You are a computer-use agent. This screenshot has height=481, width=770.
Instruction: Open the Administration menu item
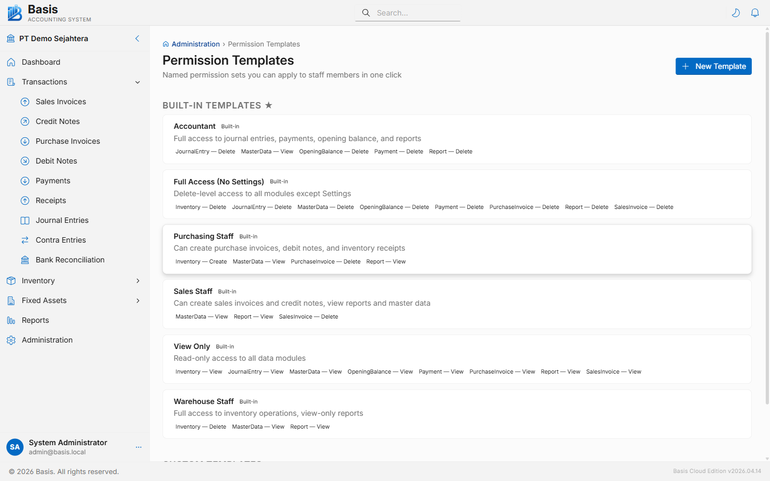pos(47,340)
